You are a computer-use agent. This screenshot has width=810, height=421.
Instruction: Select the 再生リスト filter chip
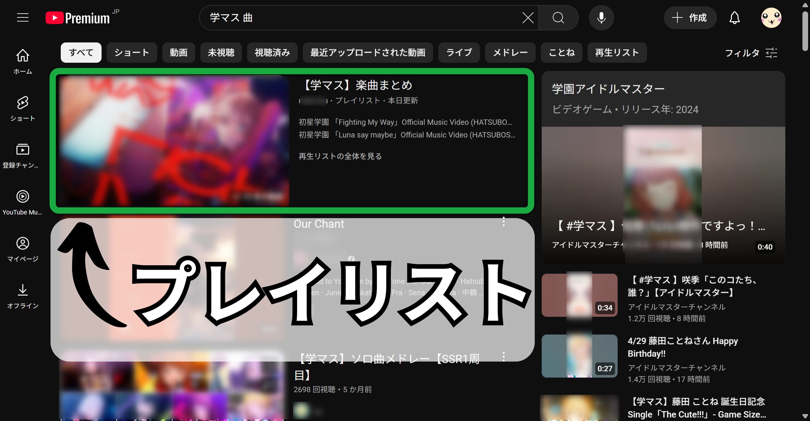pyautogui.click(x=617, y=53)
